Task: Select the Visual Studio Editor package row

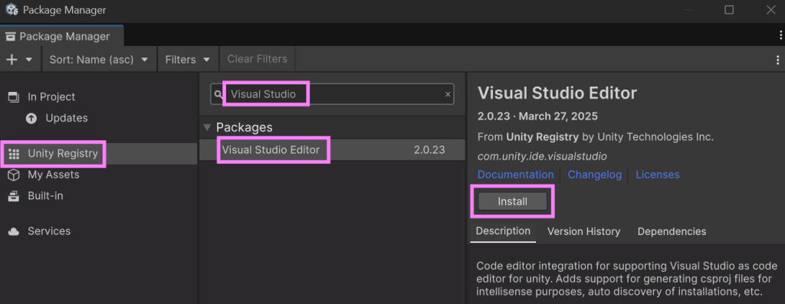Action: (332, 149)
